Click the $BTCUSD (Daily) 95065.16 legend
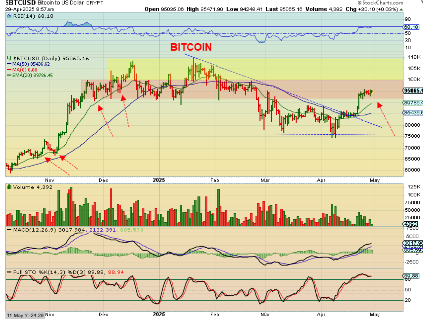The width and height of the screenshot is (423, 319). (x=50, y=58)
